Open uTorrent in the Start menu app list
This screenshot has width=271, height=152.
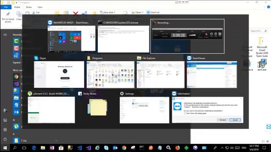16,126
